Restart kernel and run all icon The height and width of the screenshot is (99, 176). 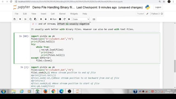[69, 19]
